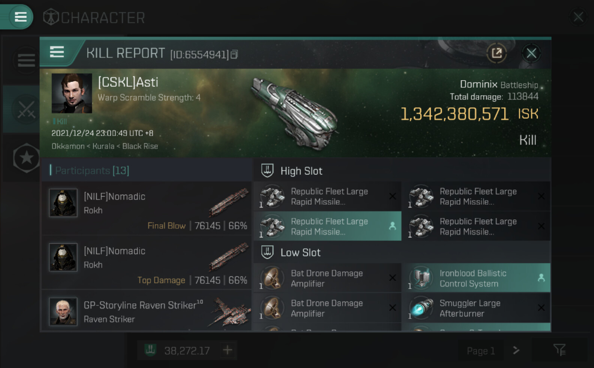Image resolution: width=594 pixels, height=368 pixels.
Task: Open the Kill Report list menu
Action: pyautogui.click(x=57, y=52)
